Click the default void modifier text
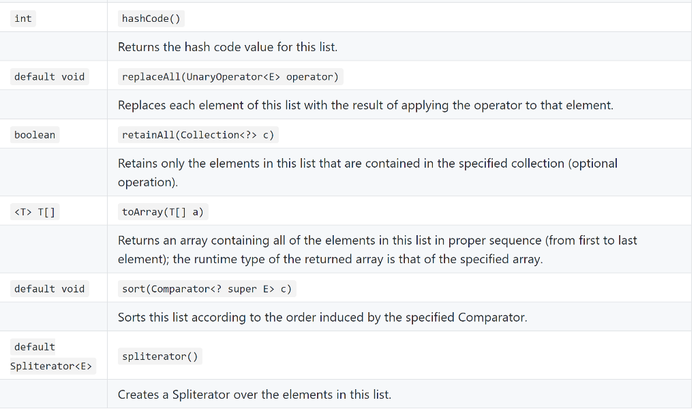This screenshot has width=698, height=411. (x=49, y=76)
